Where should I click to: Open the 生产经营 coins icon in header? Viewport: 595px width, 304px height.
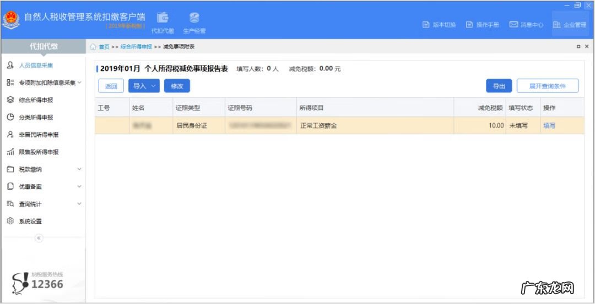pyautogui.click(x=194, y=18)
